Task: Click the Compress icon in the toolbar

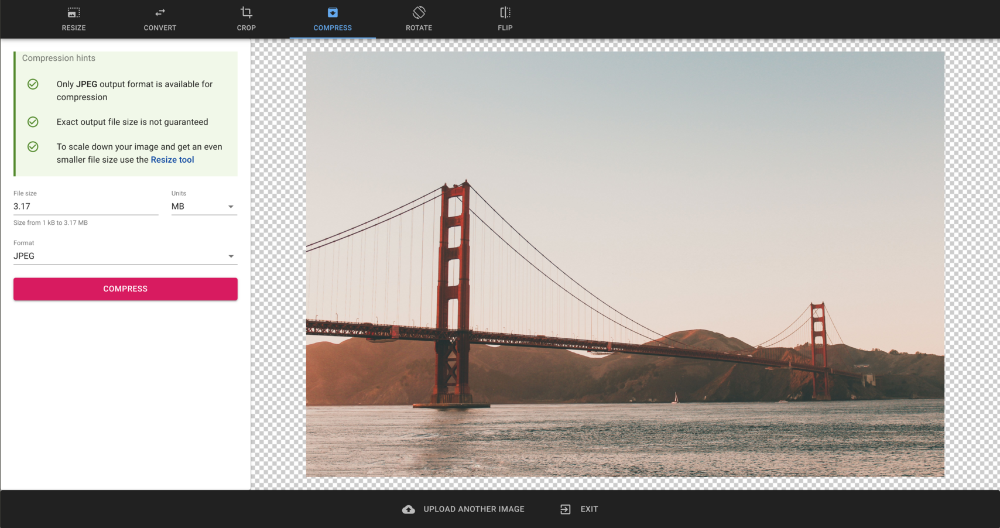Action: pos(333,12)
